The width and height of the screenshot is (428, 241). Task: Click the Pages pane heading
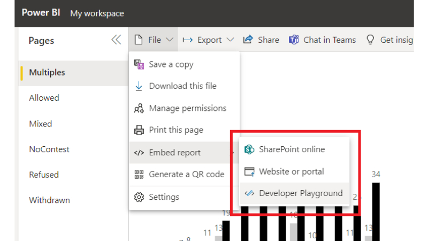(x=41, y=41)
